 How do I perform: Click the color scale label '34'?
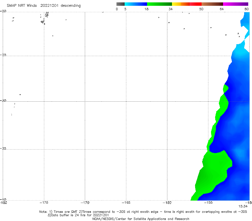pos(171,9)
